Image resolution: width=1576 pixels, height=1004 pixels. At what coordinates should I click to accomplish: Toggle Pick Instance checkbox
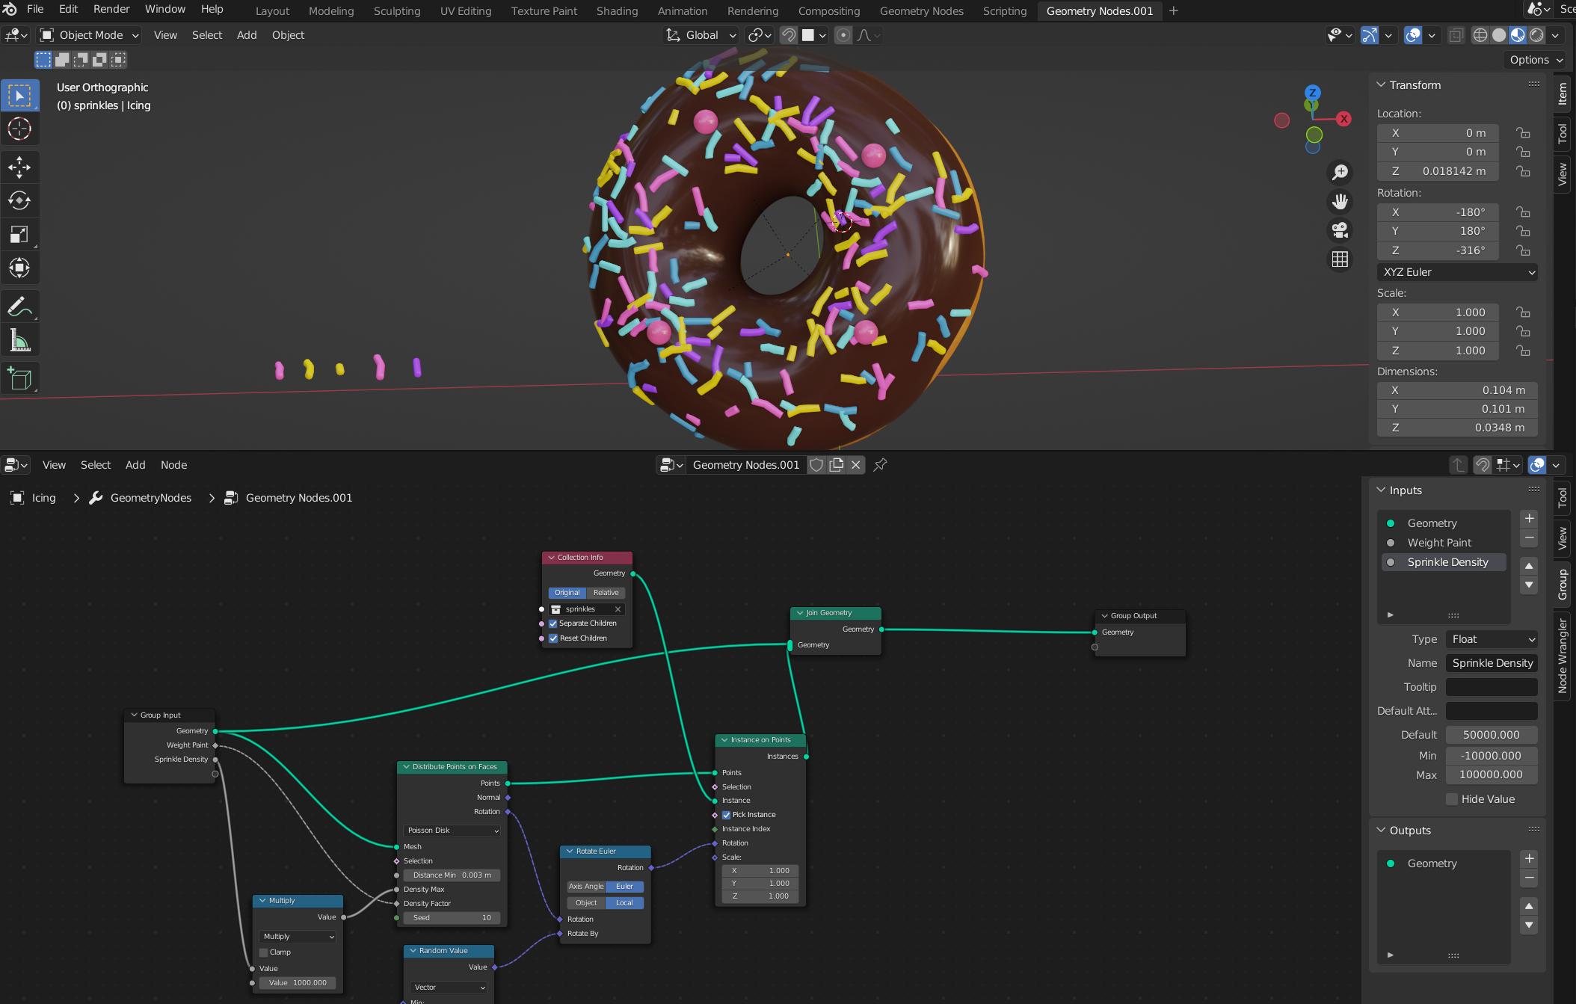(x=726, y=815)
